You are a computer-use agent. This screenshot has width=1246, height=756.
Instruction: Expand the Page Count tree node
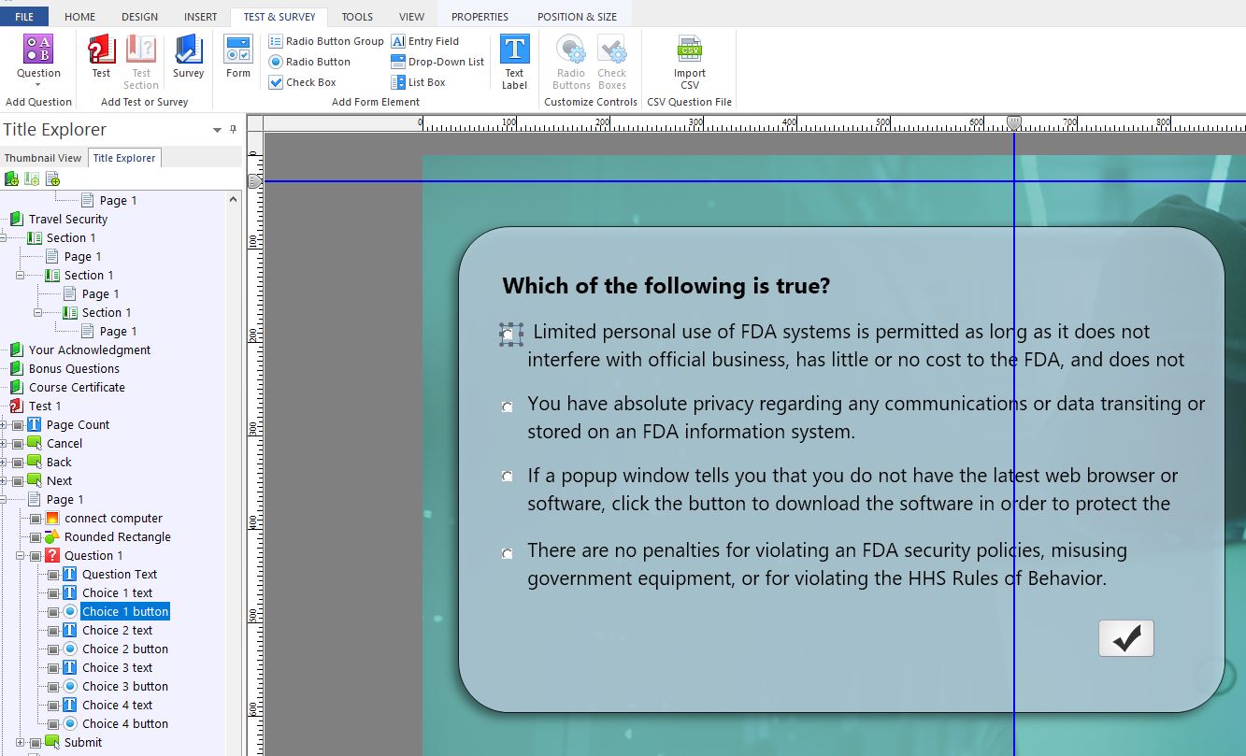pos(3,424)
